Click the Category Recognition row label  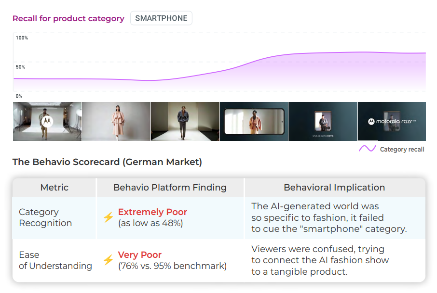pos(45,217)
